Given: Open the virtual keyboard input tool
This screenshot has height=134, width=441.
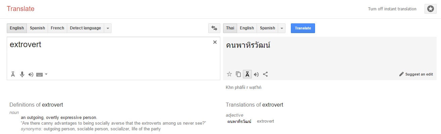Looking at the screenshot, I should [40, 75].
